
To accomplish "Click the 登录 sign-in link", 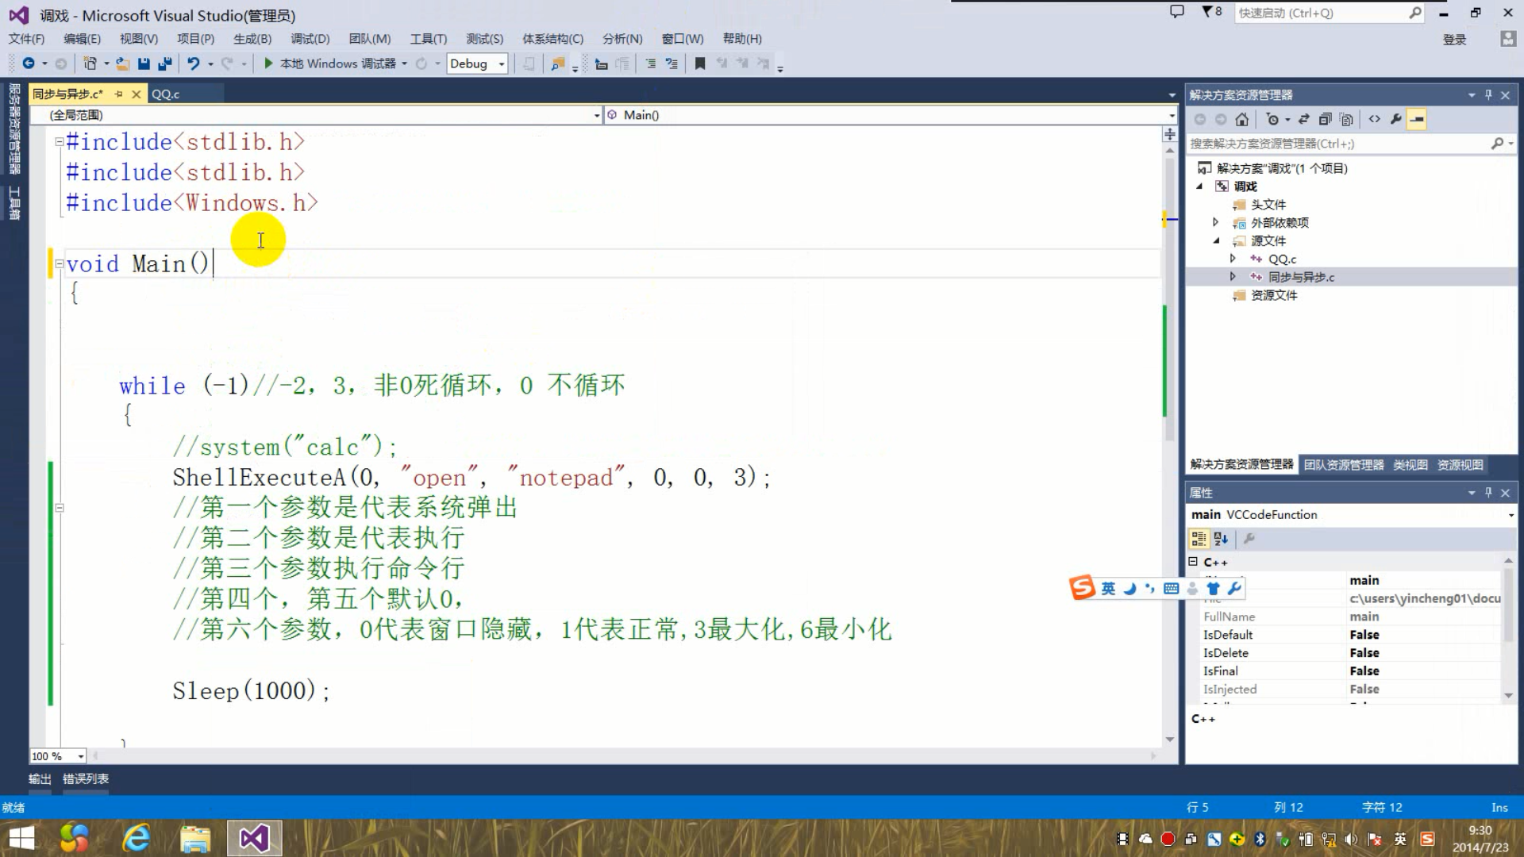I will pyautogui.click(x=1454, y=40).
